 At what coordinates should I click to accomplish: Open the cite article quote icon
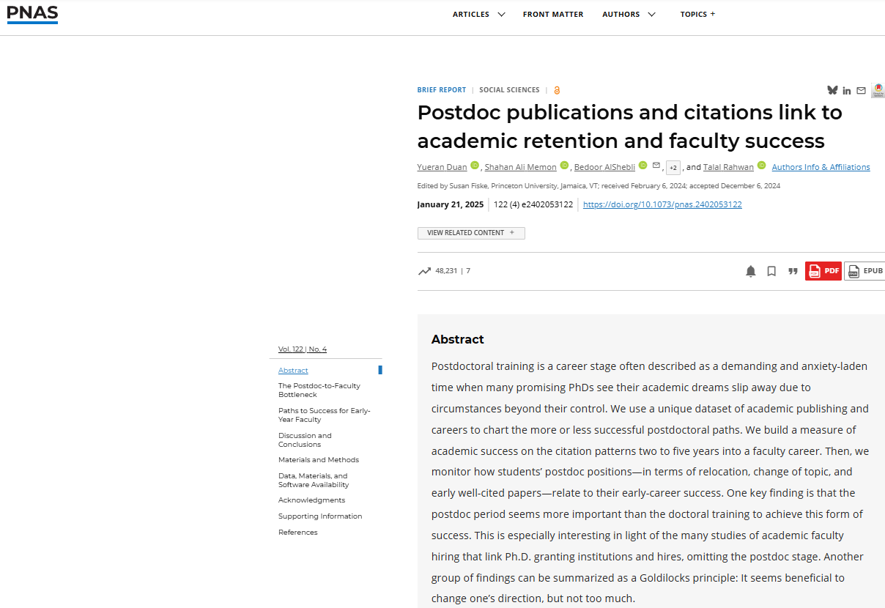[793, 271]
